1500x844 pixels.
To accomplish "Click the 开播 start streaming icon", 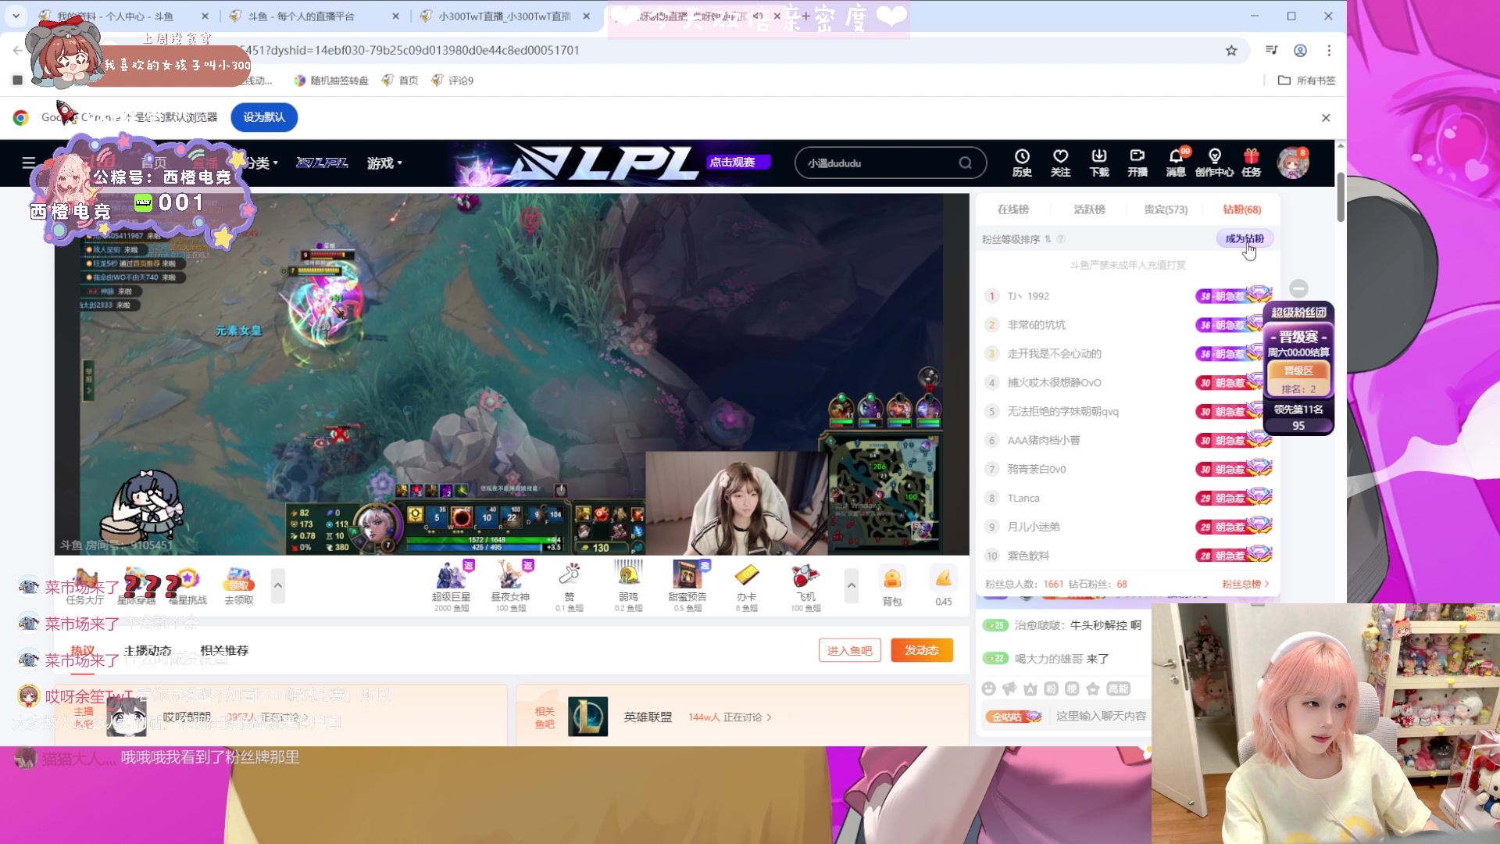I will point(1137,163).
